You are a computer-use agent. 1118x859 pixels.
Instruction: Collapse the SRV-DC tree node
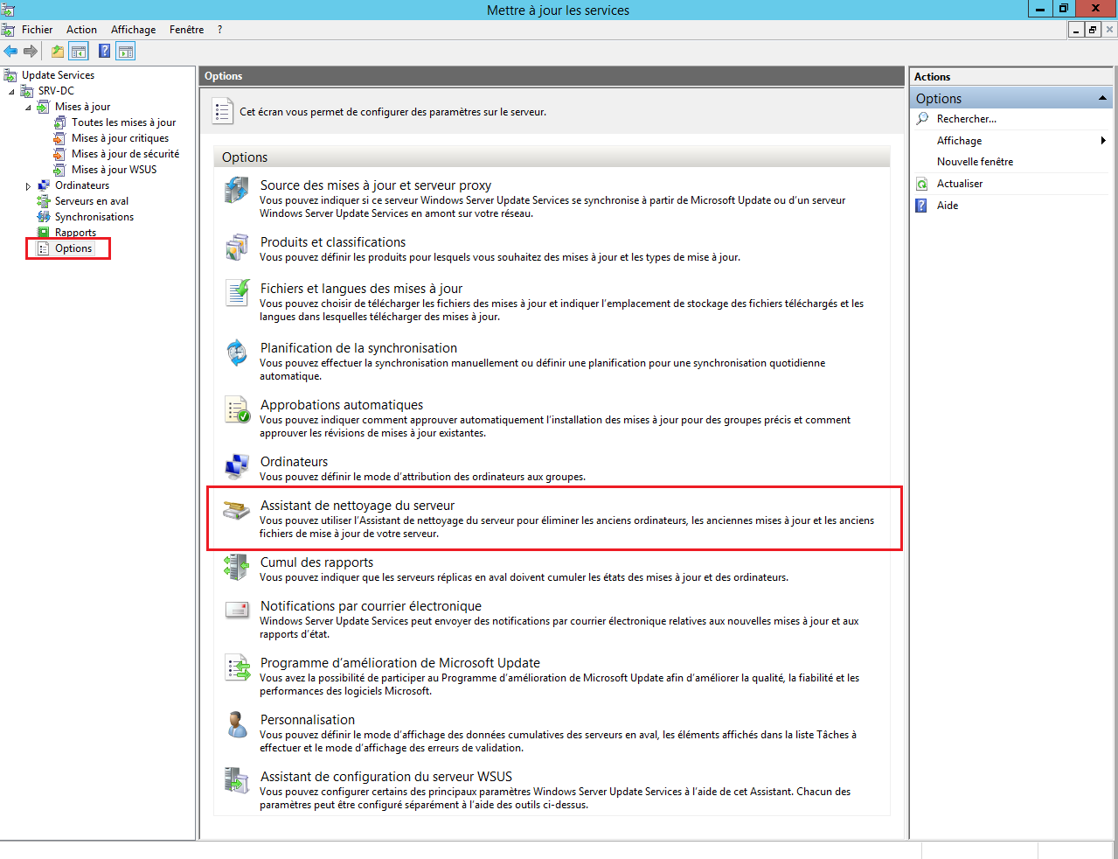(11, 91)
